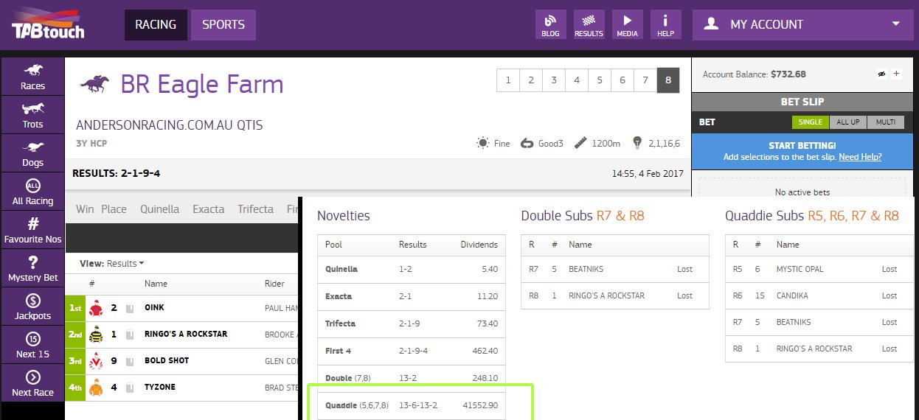
Task: Go to race 7
Action: pyautogui.click(x=645, y=80)
